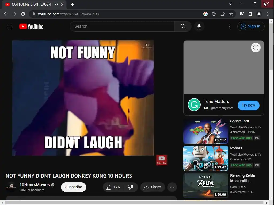This screenshot has height=205, width=274.
Task: Click video title 'NOT FUNNY DIDNT LAUGH DONKEY KONG 10 HOURS'
Action: point(69,176)
